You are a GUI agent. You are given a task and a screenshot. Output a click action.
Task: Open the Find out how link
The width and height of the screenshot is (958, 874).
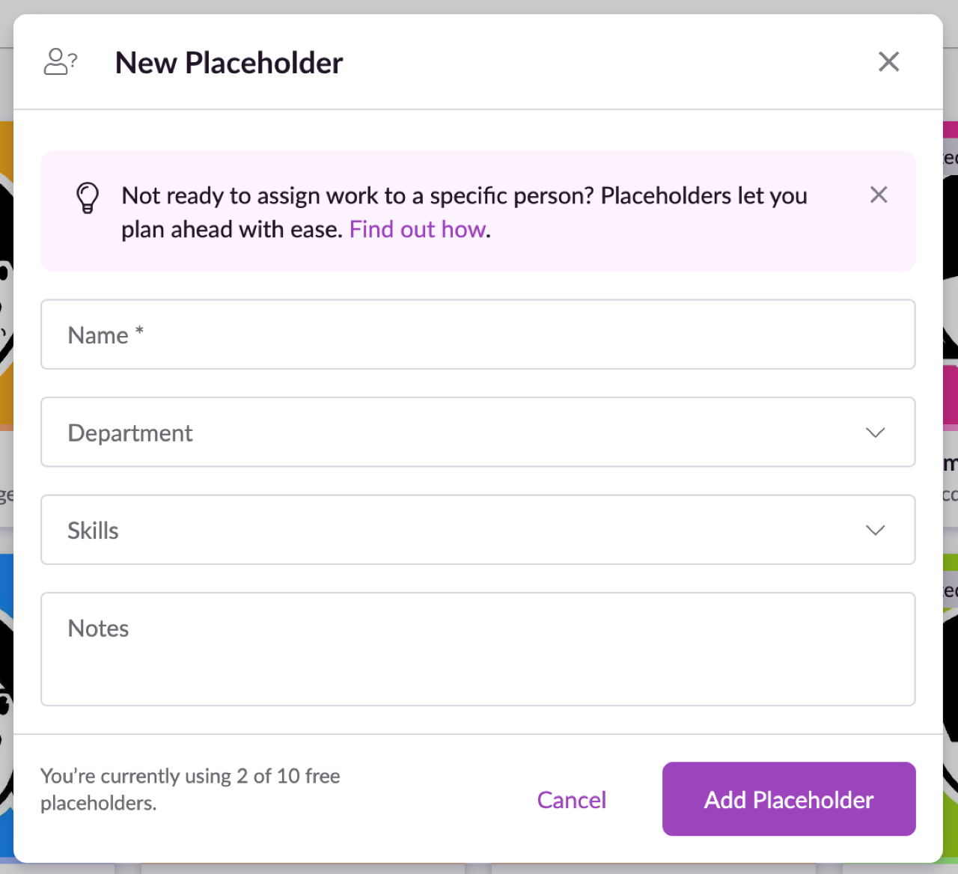pyautogui.click(x=418, y=229)
